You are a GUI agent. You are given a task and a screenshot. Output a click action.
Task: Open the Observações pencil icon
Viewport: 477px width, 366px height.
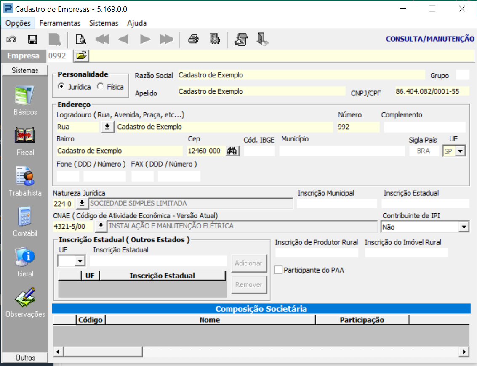(25, 297)
